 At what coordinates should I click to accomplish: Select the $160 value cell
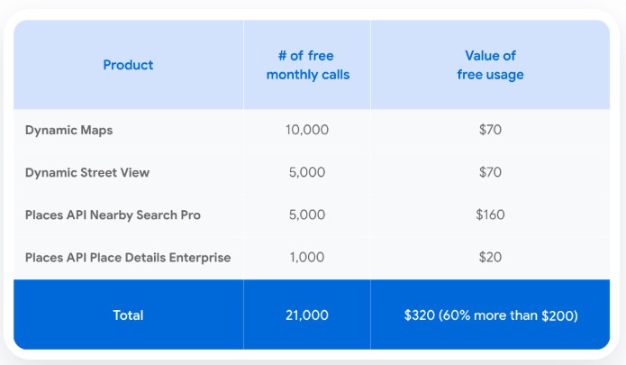491,214
